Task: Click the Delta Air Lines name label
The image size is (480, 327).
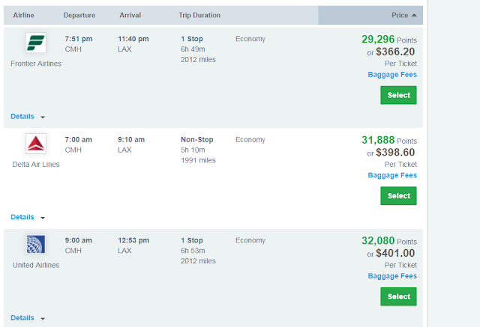Action: coord(36,165)
